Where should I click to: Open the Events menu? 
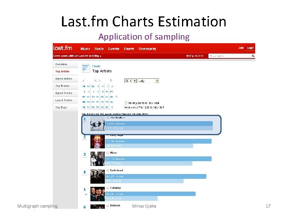[x=114, y=49]
